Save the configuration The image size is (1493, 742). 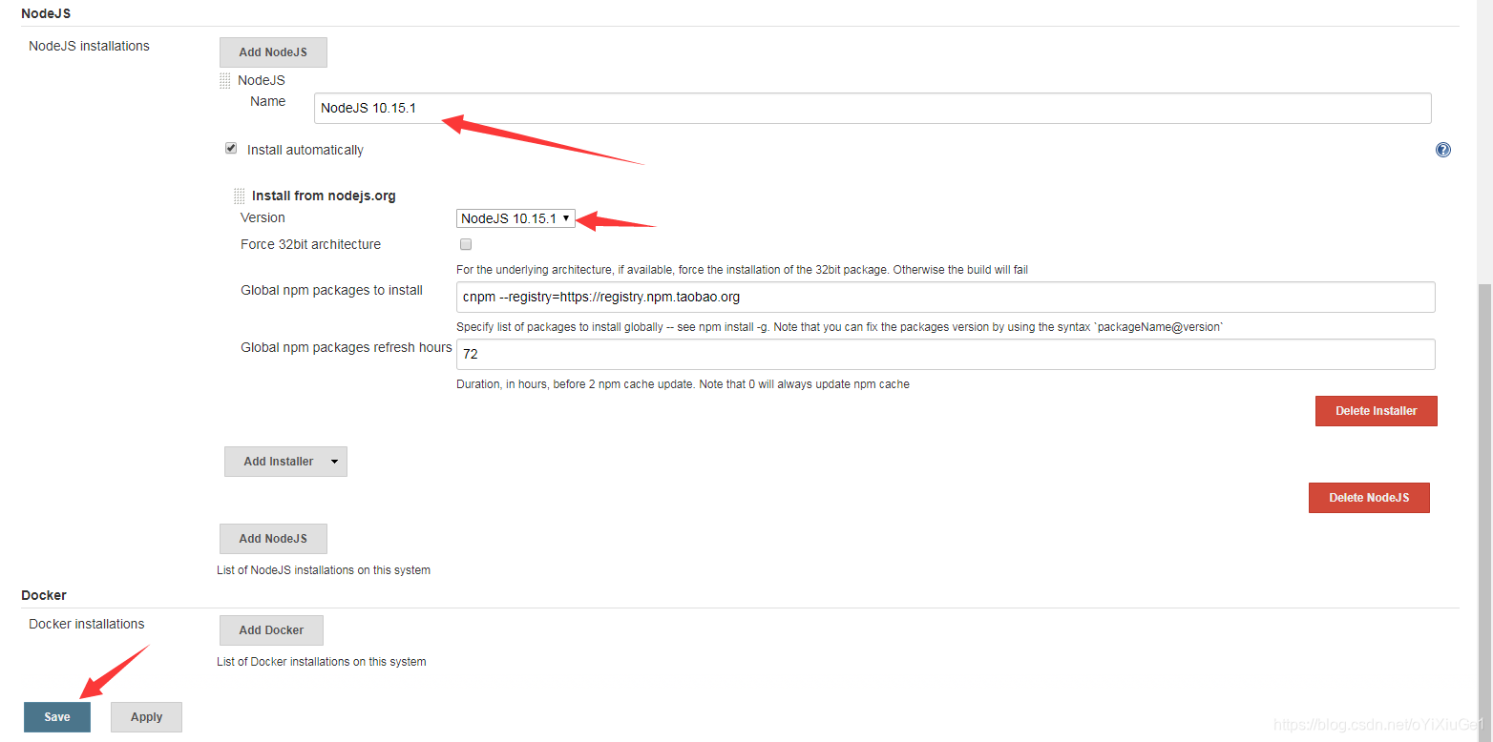pyautogui.click(x=57, y=717)
